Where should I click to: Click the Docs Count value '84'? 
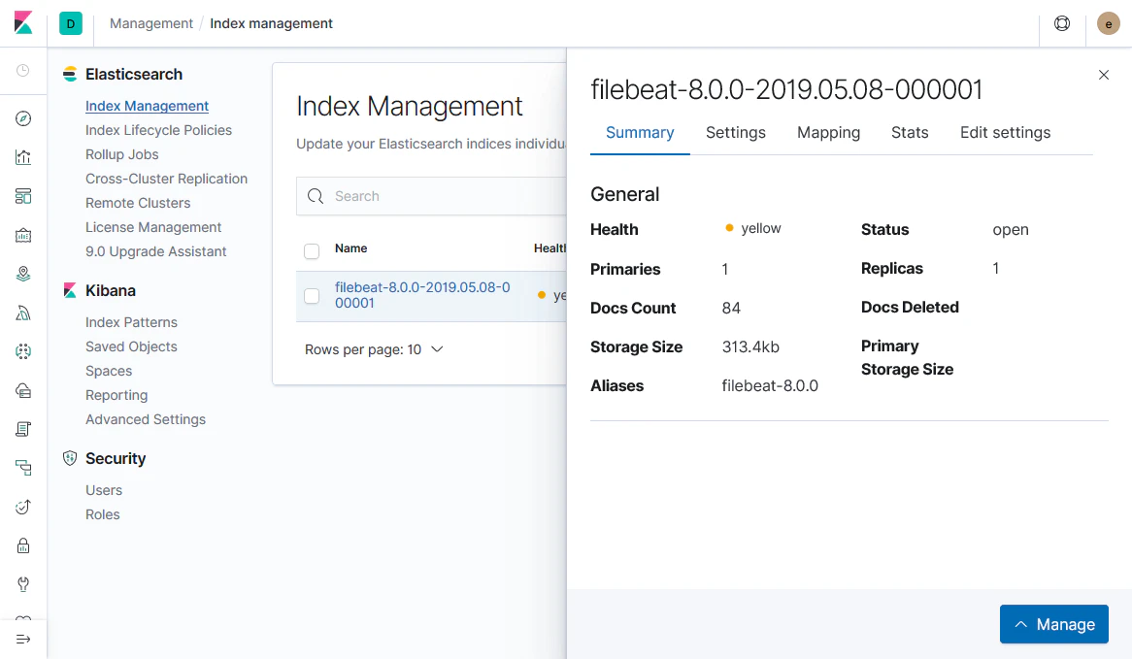731,309
